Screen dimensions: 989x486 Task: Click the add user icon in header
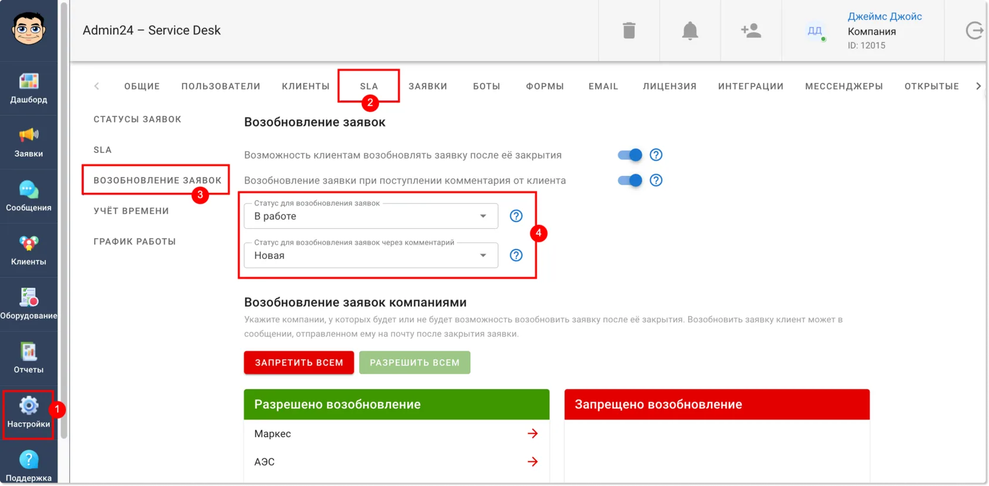tap(751, 31)
